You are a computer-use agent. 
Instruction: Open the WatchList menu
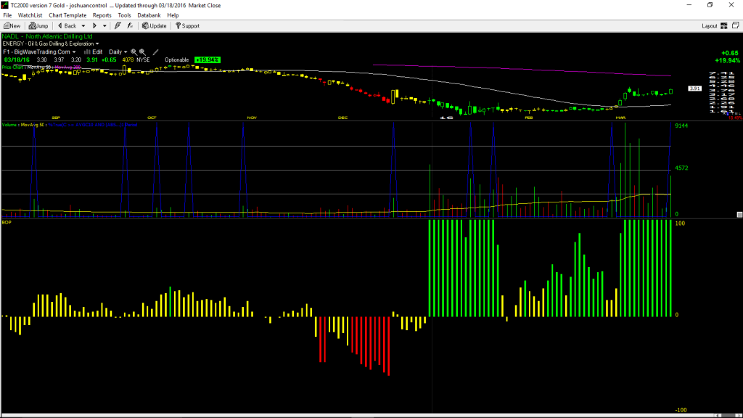pos(30,15)
